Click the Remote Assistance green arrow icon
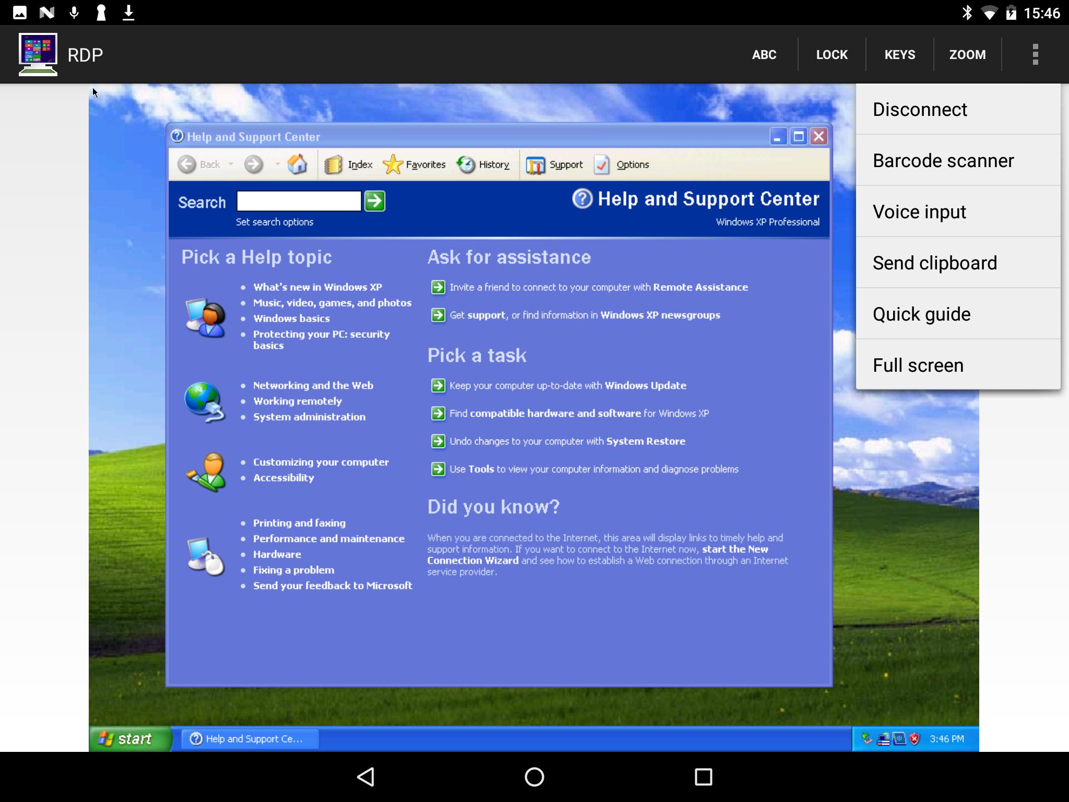The width and height of the screenshot is (1069, 802). tap(438, 287)
